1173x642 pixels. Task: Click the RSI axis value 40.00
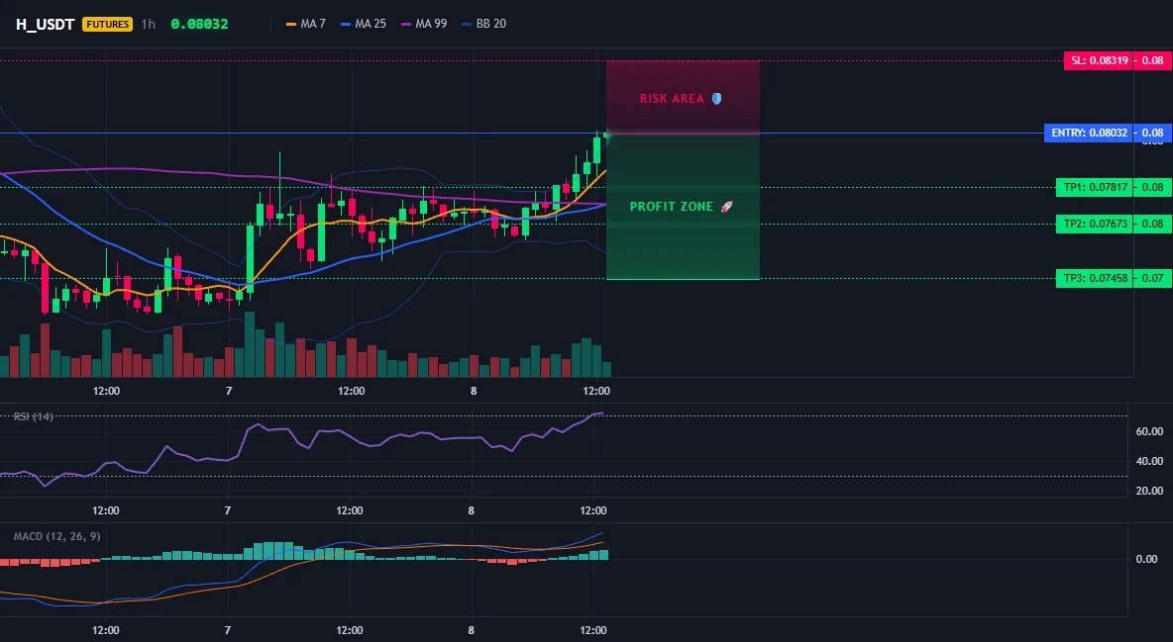click(1149, 461)
